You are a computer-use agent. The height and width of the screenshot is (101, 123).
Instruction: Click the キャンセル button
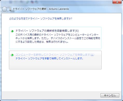coord(110,96)
